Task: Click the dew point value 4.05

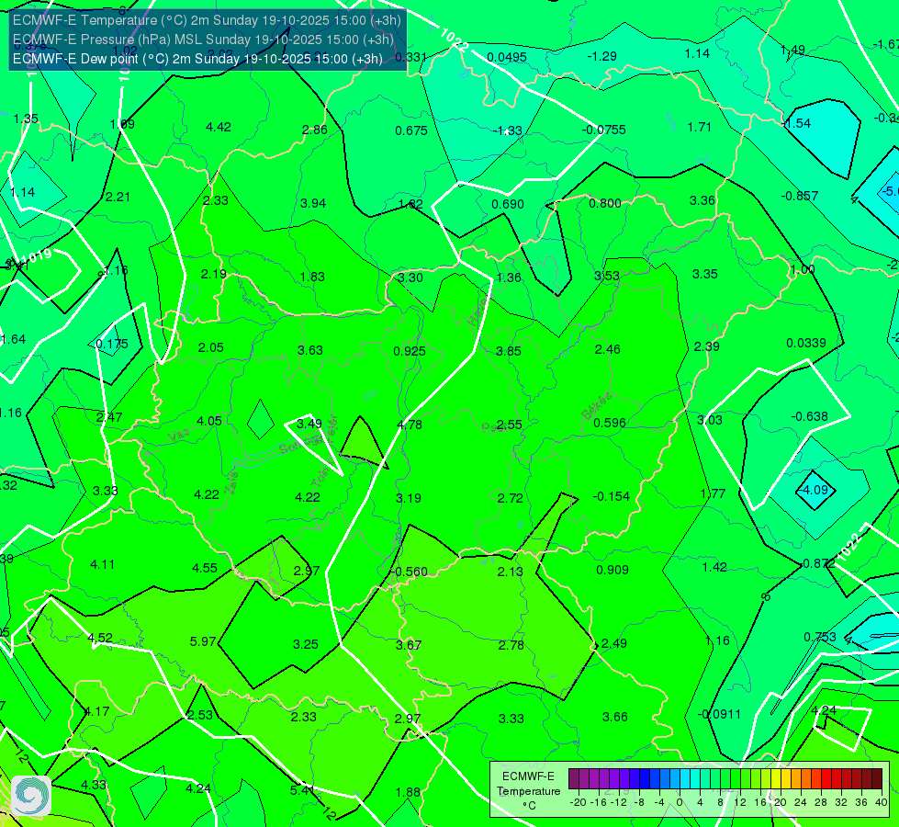Action: click(209, 421)
